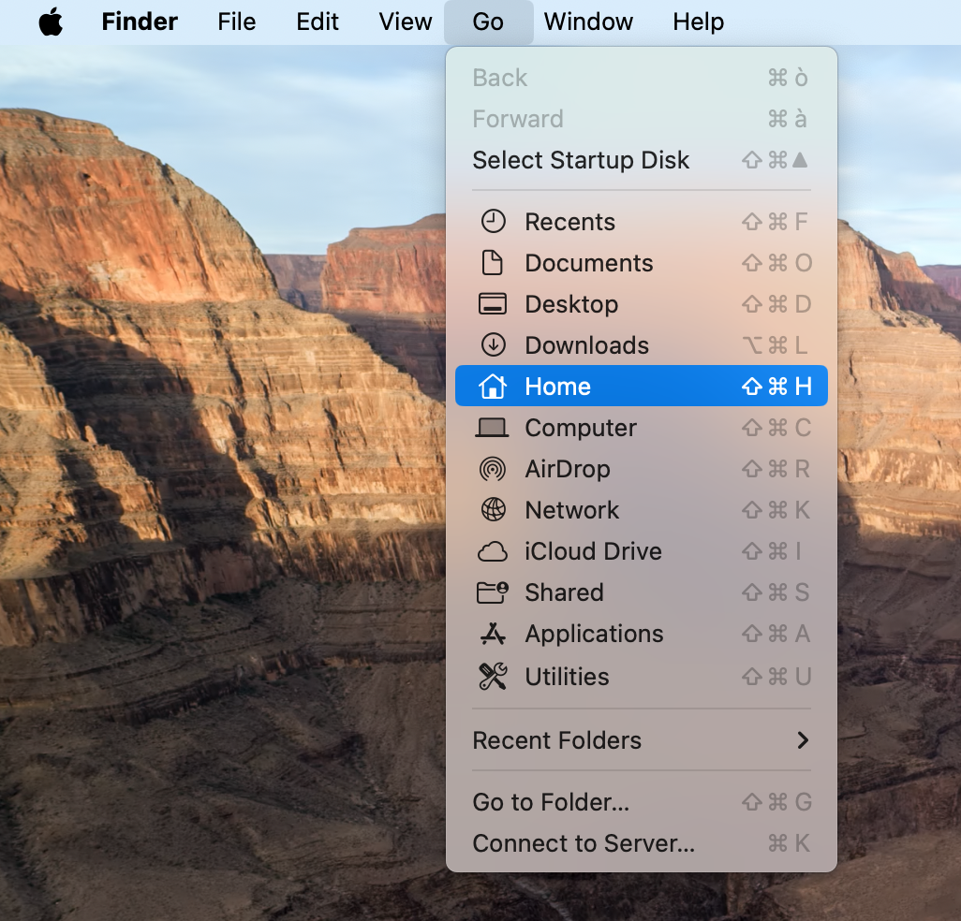Open the File menu
961x921 pixels.
point(237,22)
